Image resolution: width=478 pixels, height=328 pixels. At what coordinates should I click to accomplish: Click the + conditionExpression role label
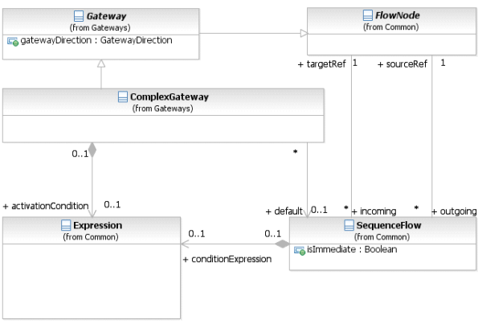227,259
